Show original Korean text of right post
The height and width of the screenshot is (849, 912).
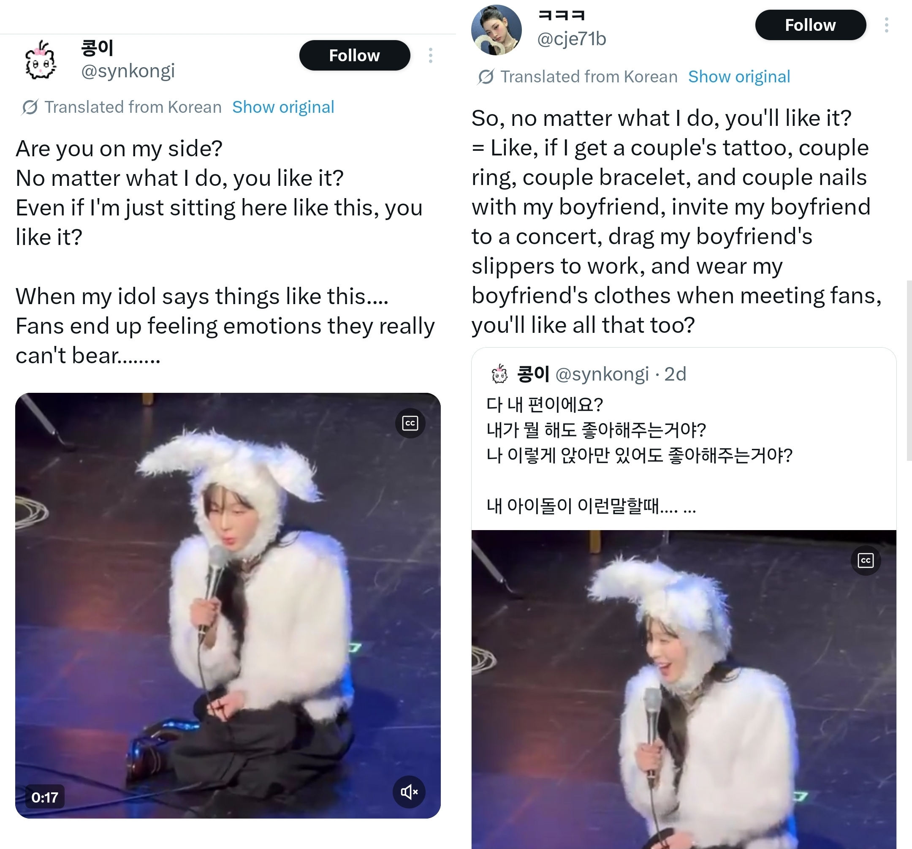click(739, 76)
